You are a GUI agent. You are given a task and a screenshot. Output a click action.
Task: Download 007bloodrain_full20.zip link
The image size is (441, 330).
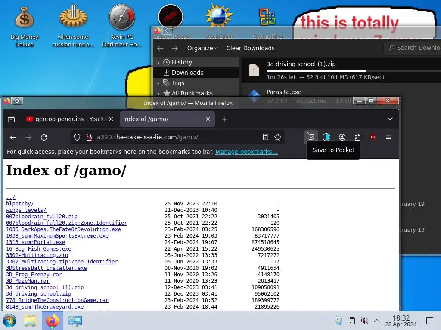42,217
